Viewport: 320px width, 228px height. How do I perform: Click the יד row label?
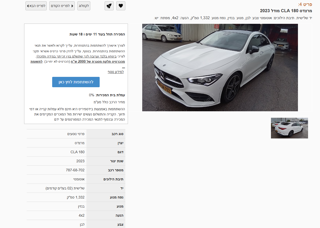(x=122, y=188)
